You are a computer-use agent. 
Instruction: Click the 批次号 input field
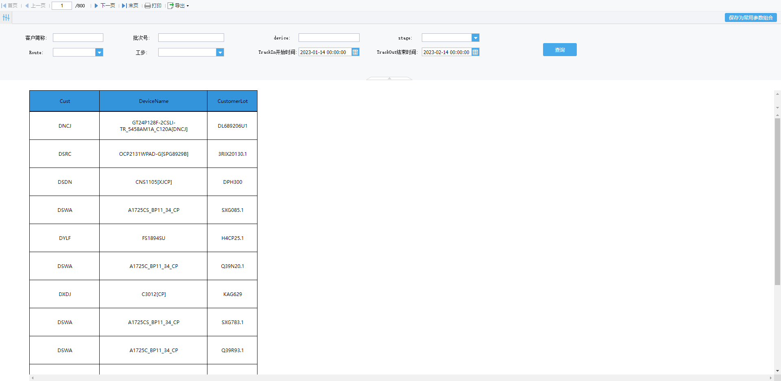[191, 38]
